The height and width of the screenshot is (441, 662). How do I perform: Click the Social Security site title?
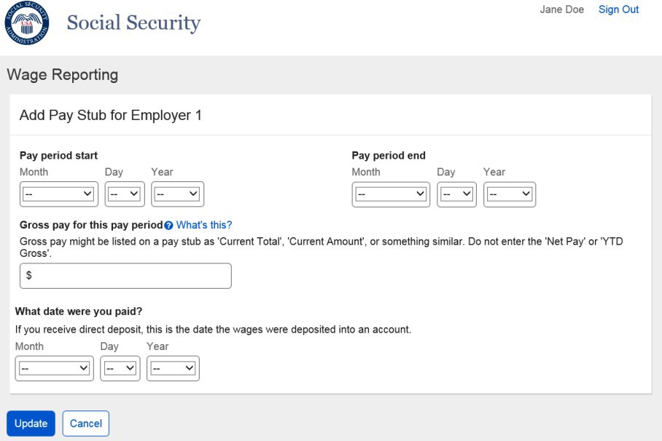(x=133, y=23)
